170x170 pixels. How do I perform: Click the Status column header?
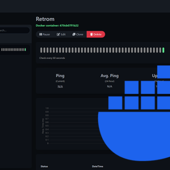(44, 166)
